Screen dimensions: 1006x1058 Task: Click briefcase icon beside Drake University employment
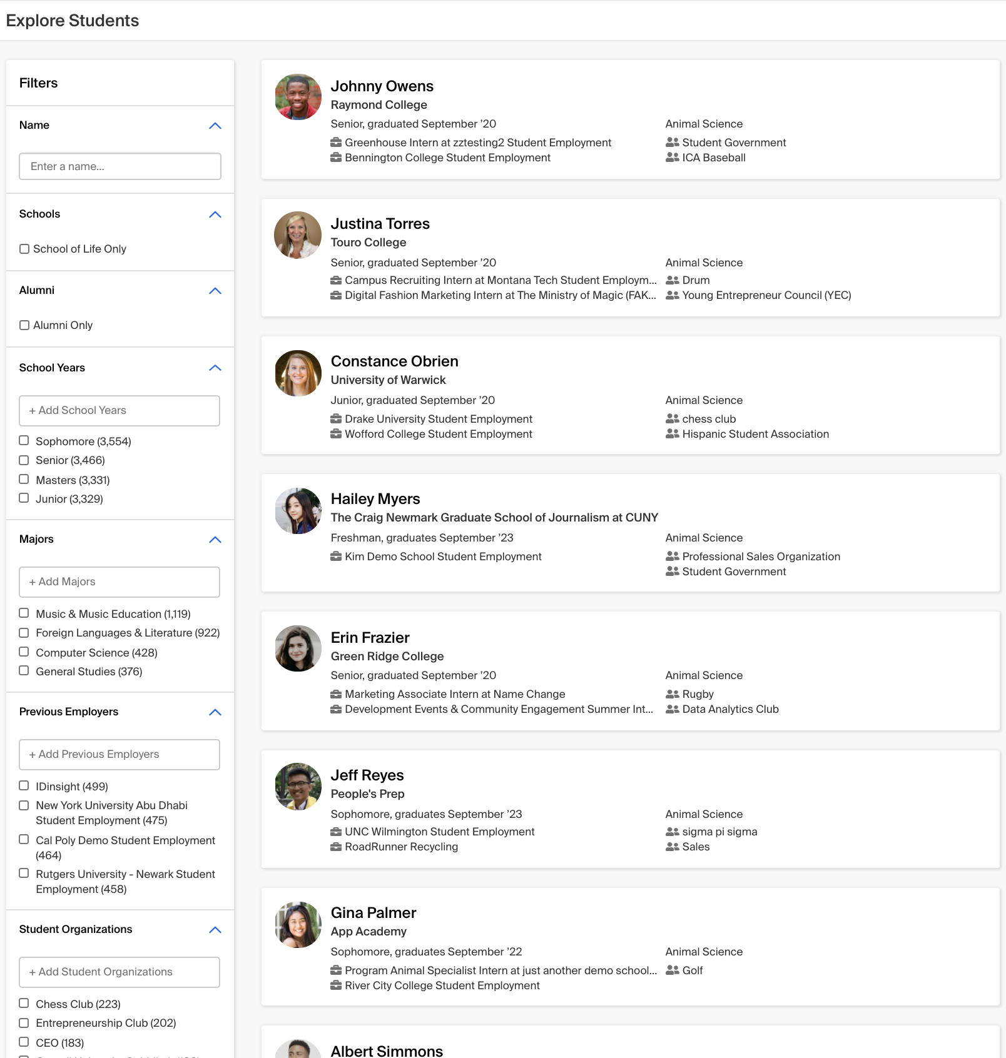pyautogui.click(x=336, y=419)
